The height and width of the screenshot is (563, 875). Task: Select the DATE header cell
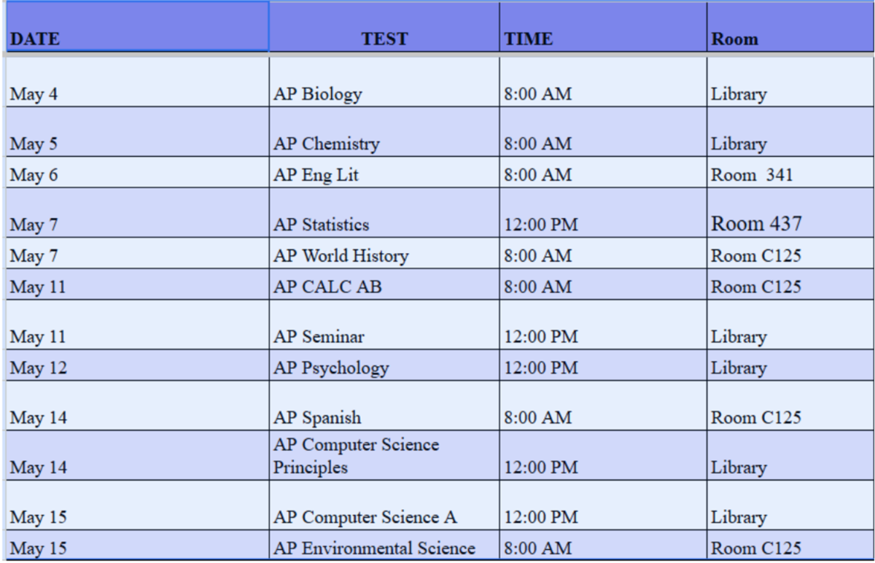136,26
